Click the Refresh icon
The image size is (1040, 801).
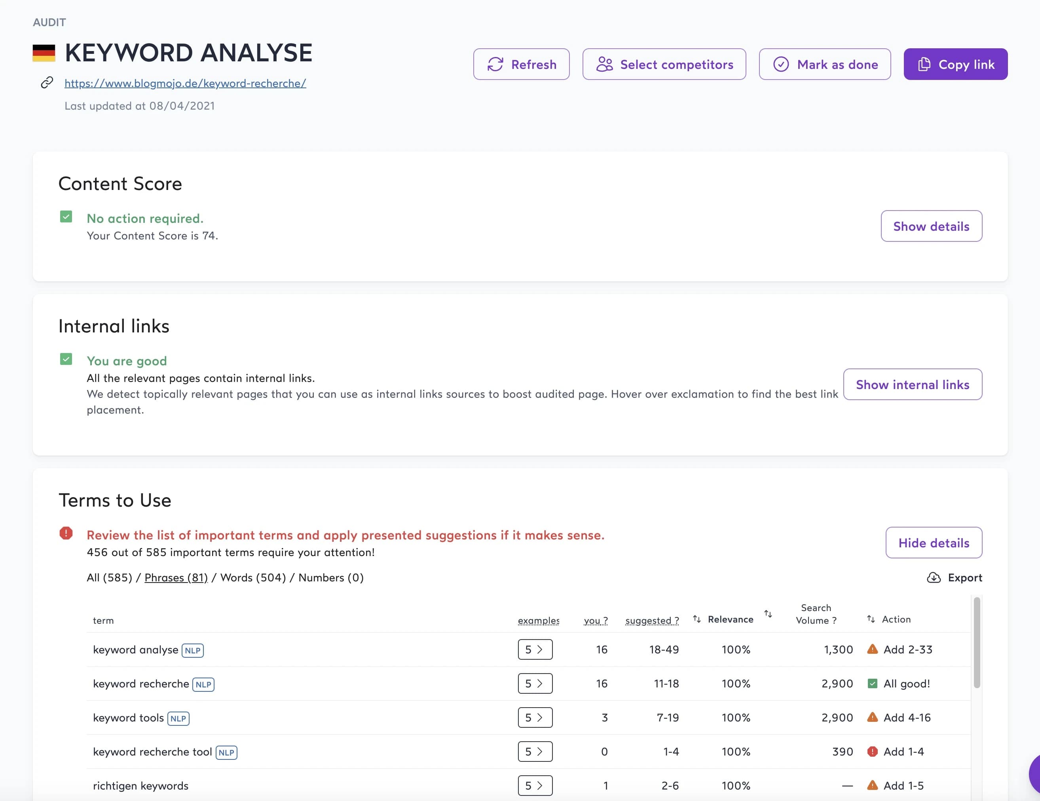[x=496, y=64]
